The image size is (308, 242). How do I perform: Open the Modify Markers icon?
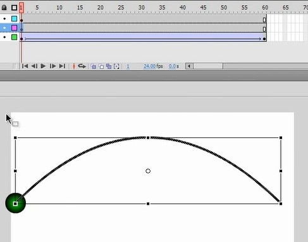point(116,66)
